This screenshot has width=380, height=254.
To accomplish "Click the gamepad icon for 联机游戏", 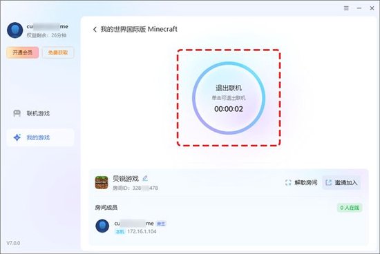I will point(17,113).
